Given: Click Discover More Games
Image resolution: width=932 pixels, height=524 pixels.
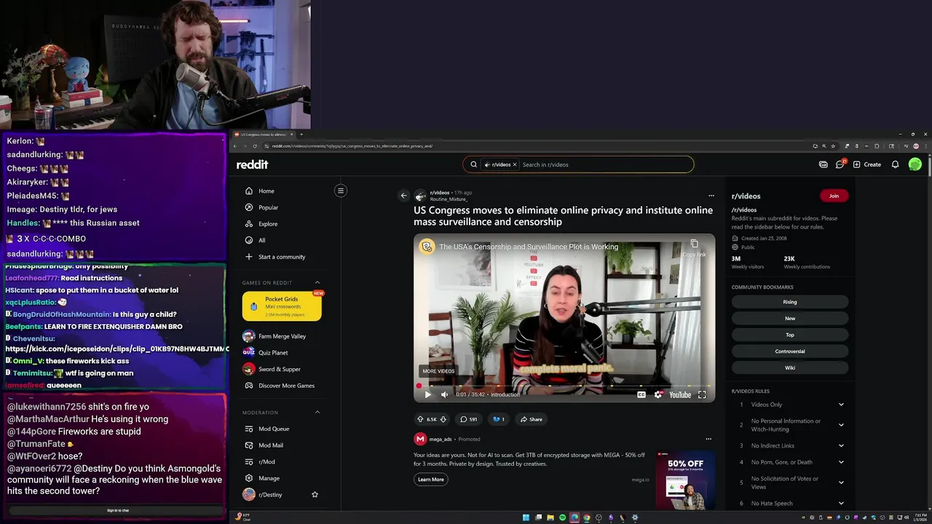Looking at the screenshot, I should pos(286,386).
